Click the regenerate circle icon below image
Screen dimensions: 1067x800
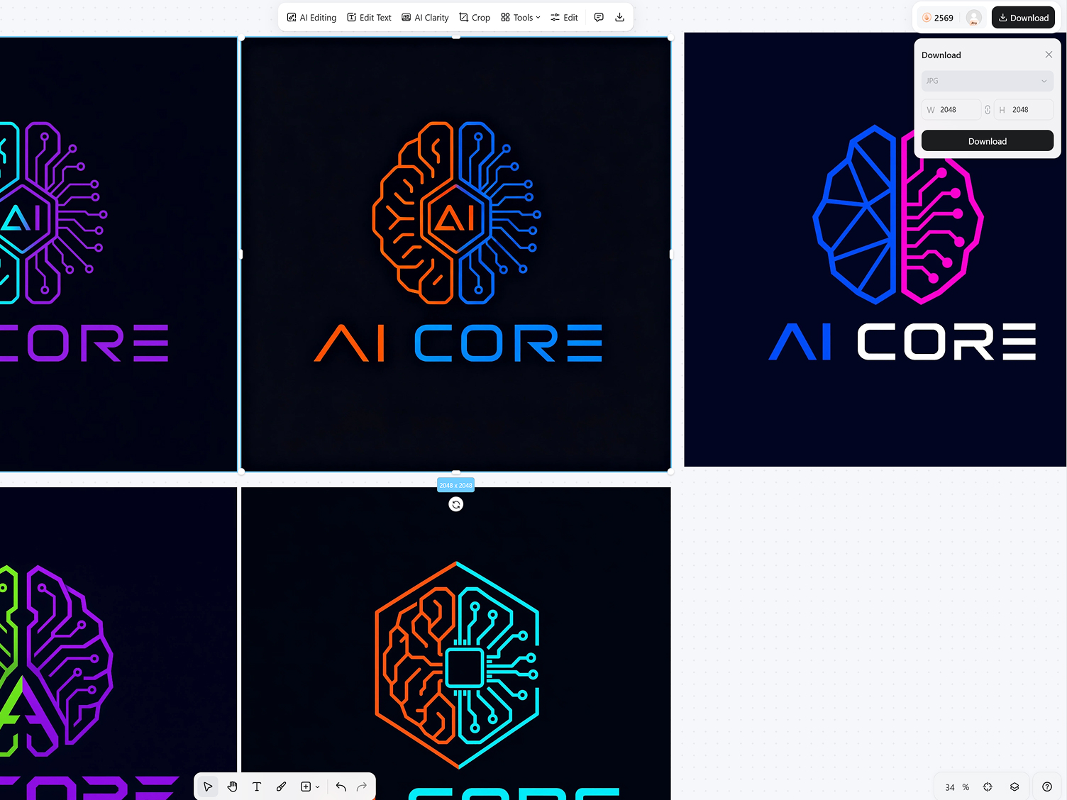point(456,504)
